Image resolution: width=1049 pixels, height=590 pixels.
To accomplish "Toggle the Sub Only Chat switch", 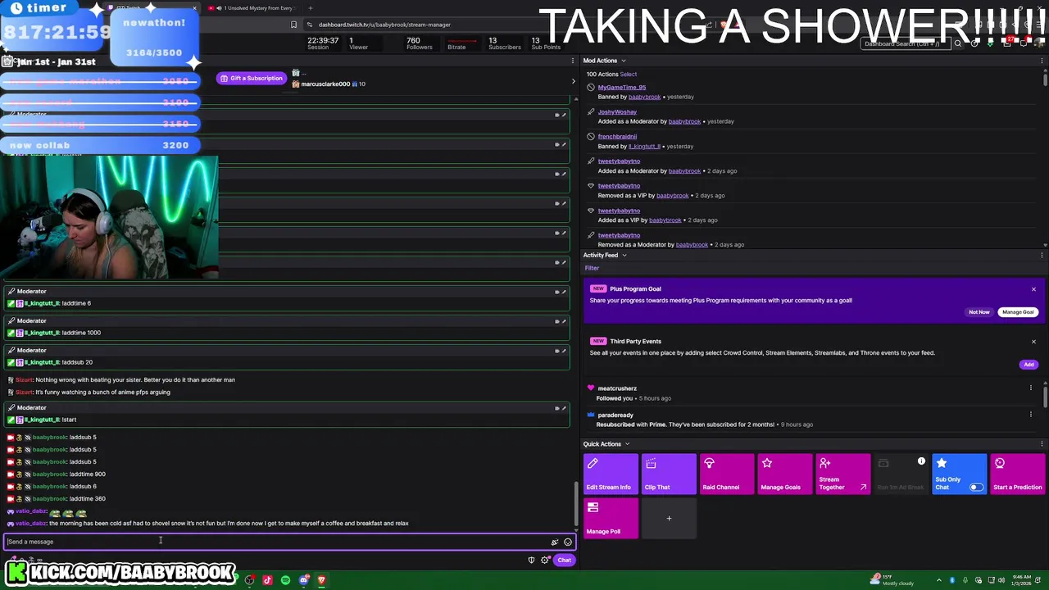I will click(976, 487).
